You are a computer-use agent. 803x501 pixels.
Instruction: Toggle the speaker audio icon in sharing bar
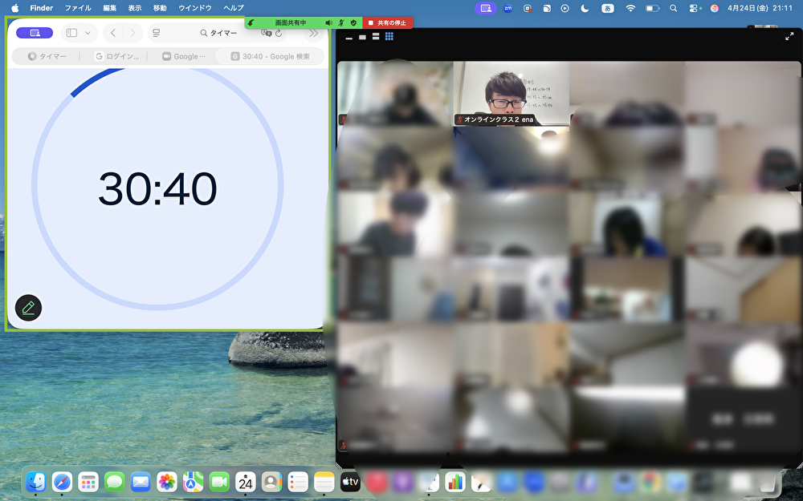[328, 22]
